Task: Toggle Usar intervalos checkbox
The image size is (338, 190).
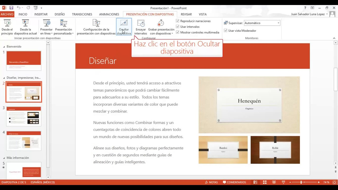Action: coord(177,27)
